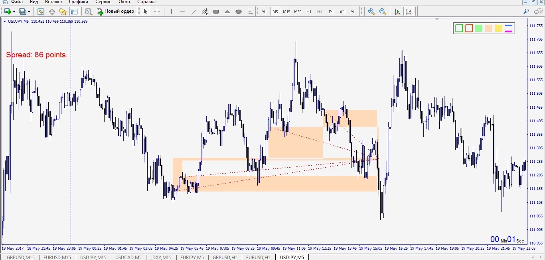Switch to the H4 timeframe
The height and width of the screenshot is (260, 545).
tap(320, 12)
